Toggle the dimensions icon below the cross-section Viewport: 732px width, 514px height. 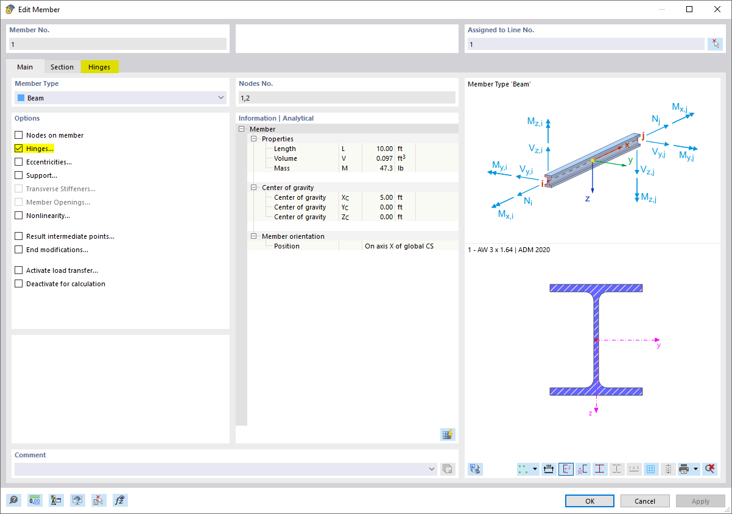point(549,469)
